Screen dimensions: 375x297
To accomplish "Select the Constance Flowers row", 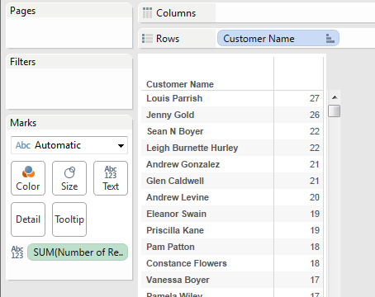I will [232, 263].
